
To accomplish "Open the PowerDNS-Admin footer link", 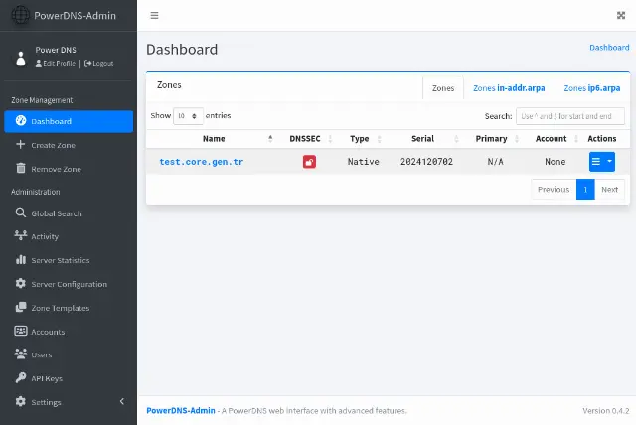I will coord(181,410).
